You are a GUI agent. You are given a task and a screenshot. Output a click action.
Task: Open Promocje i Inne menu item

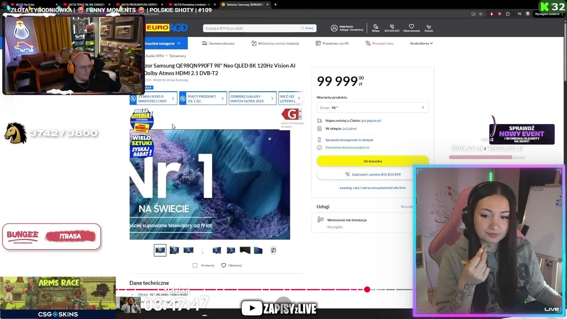pyautogui.click(x=379, y=43)
